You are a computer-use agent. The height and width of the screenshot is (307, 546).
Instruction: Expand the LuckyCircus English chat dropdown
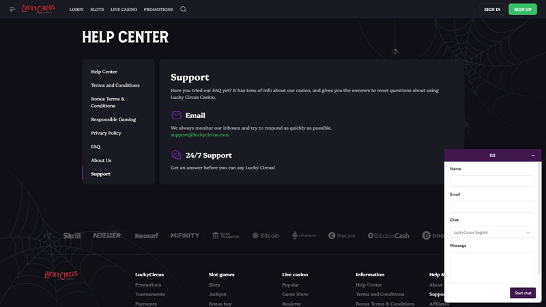[x=491, y=233]
